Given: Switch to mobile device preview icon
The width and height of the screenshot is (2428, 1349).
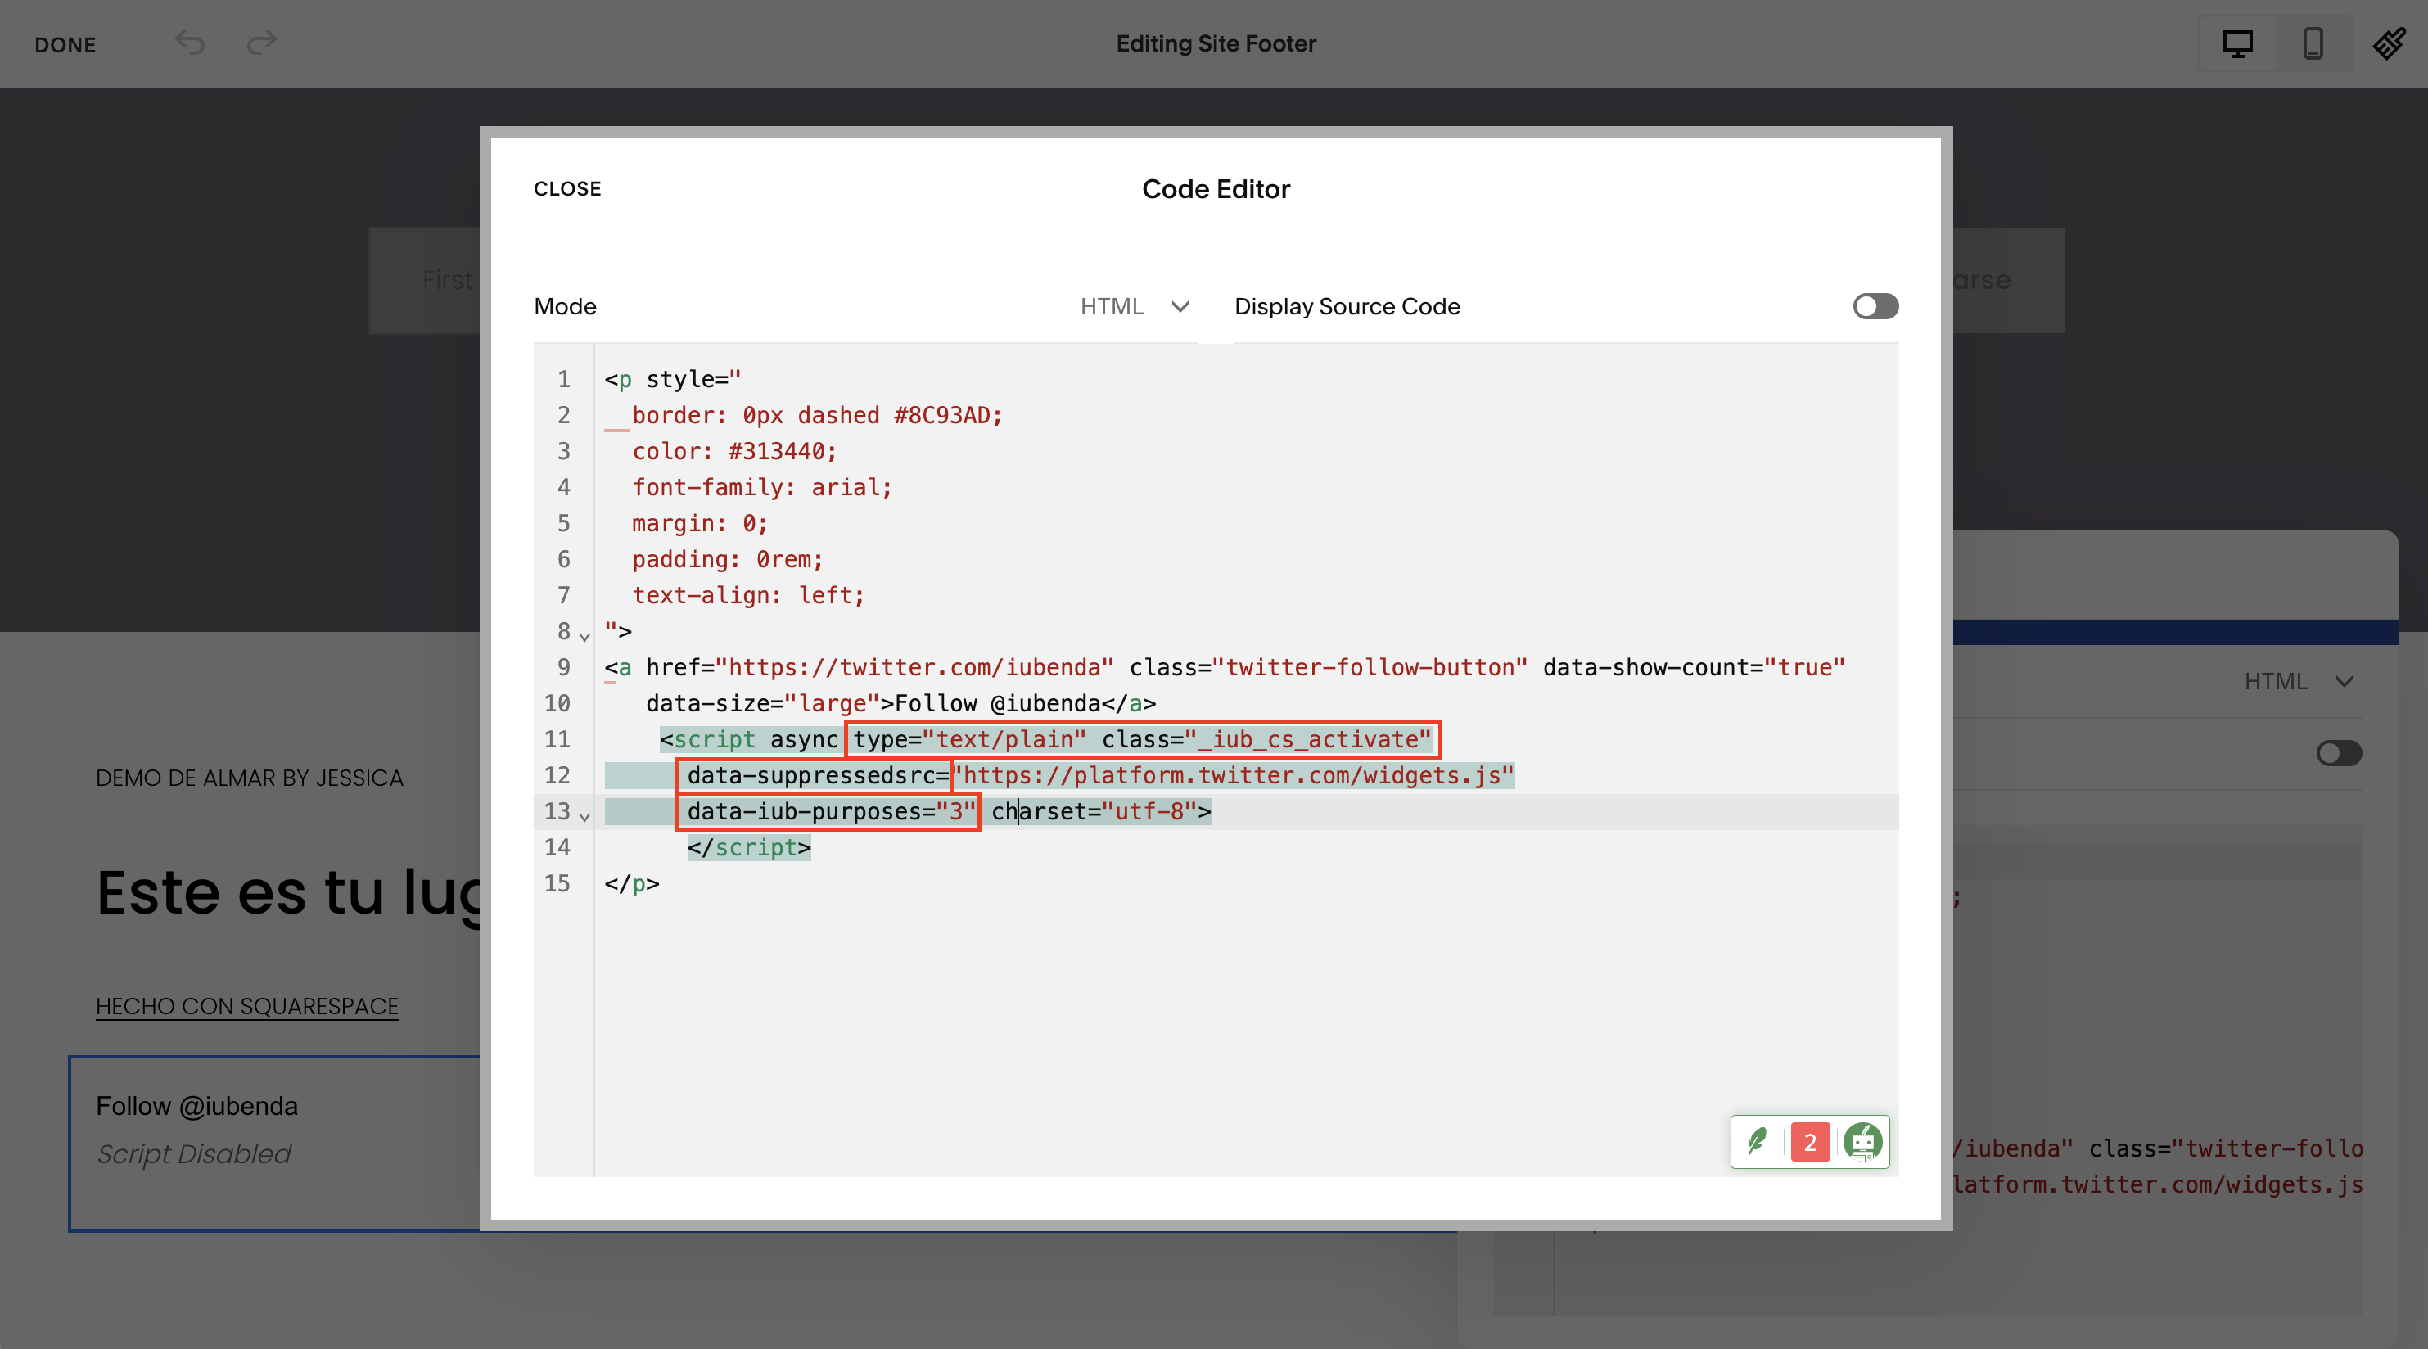Looking at the screenshot, I should [2312, 43].
